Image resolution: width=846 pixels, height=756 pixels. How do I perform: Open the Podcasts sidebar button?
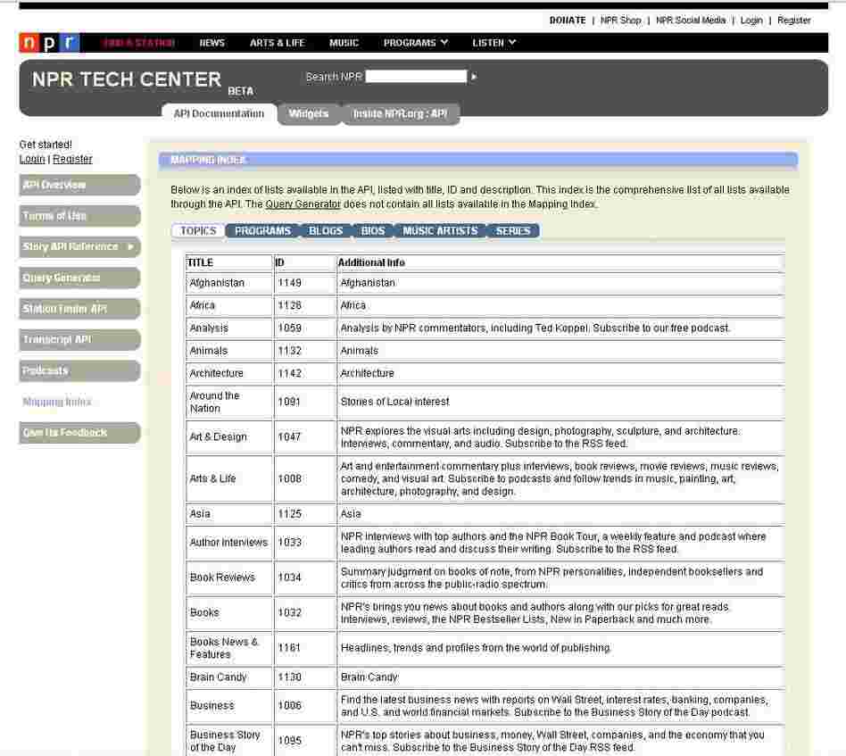(x=79, y=370)
